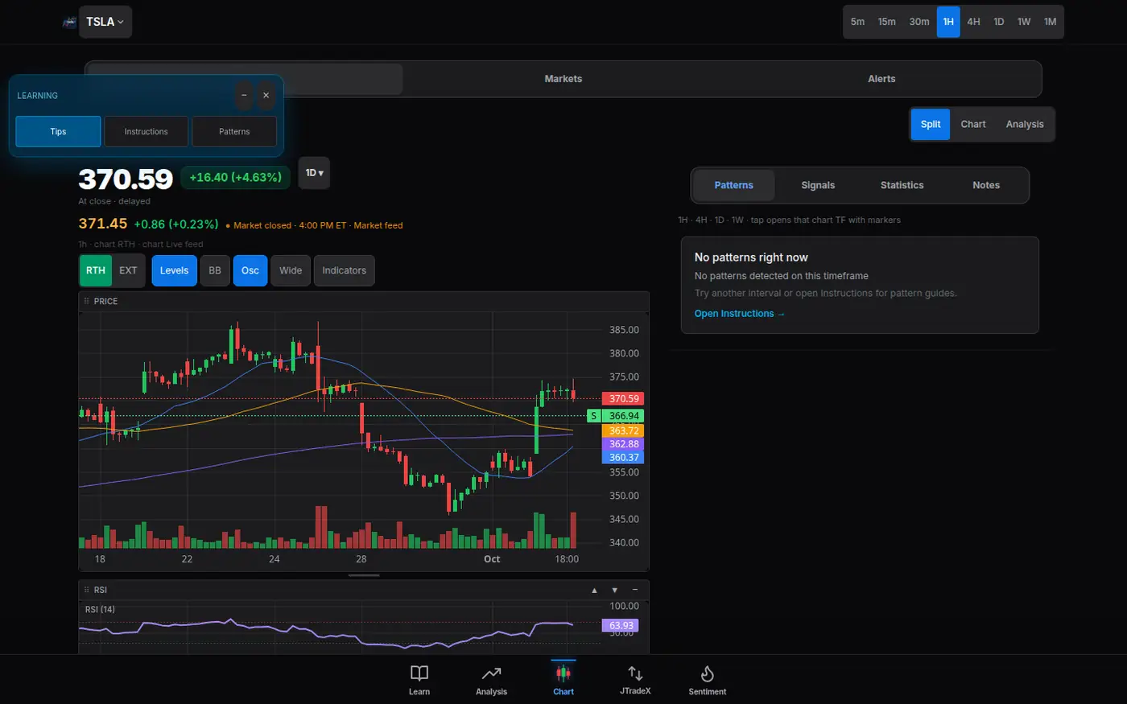Move RSI panel up with the arrow
Viewport: 1127px width, 704px height.
tap(595, 591)
